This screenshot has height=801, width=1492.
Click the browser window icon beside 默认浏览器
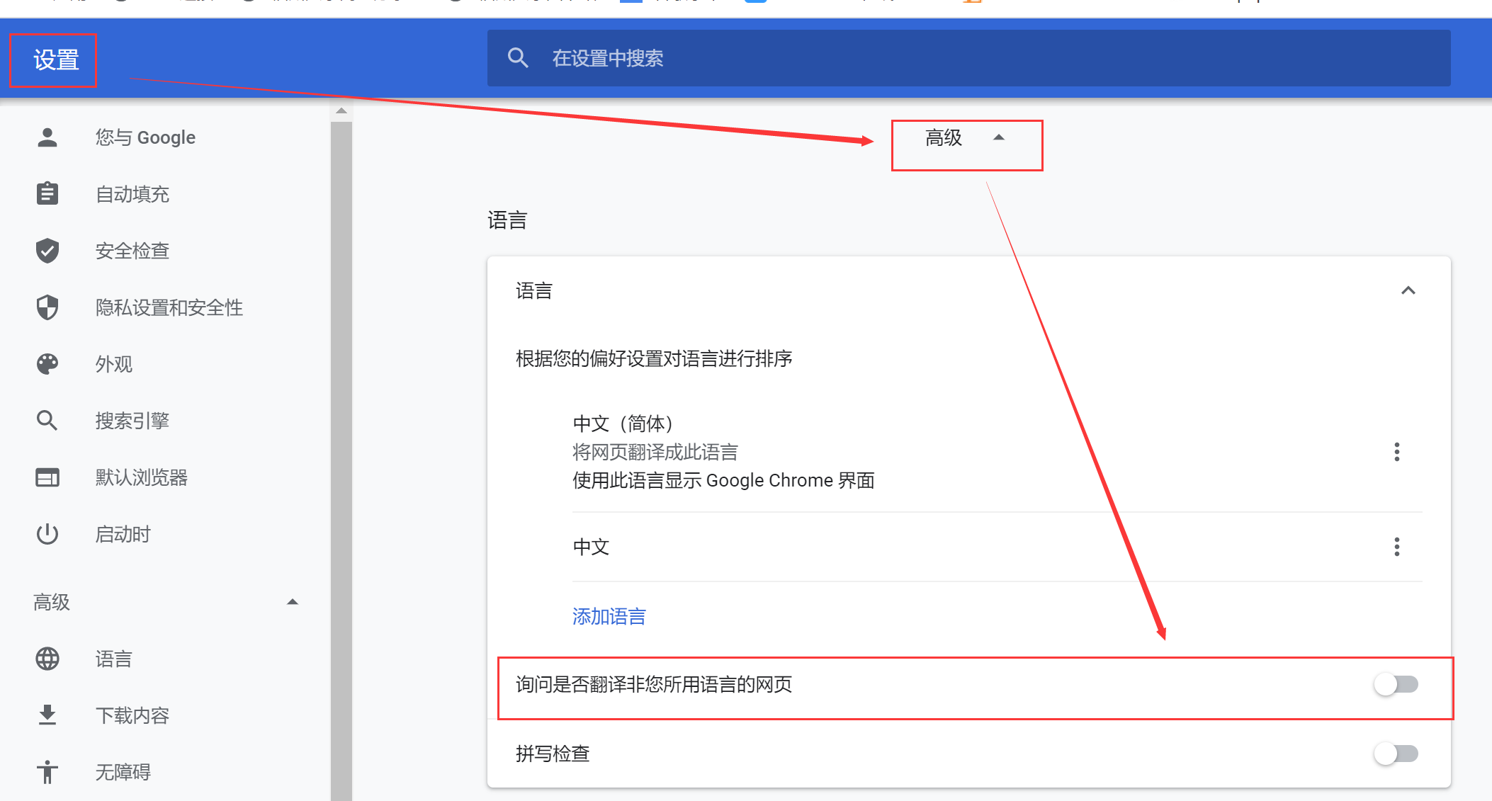[47, 477]
